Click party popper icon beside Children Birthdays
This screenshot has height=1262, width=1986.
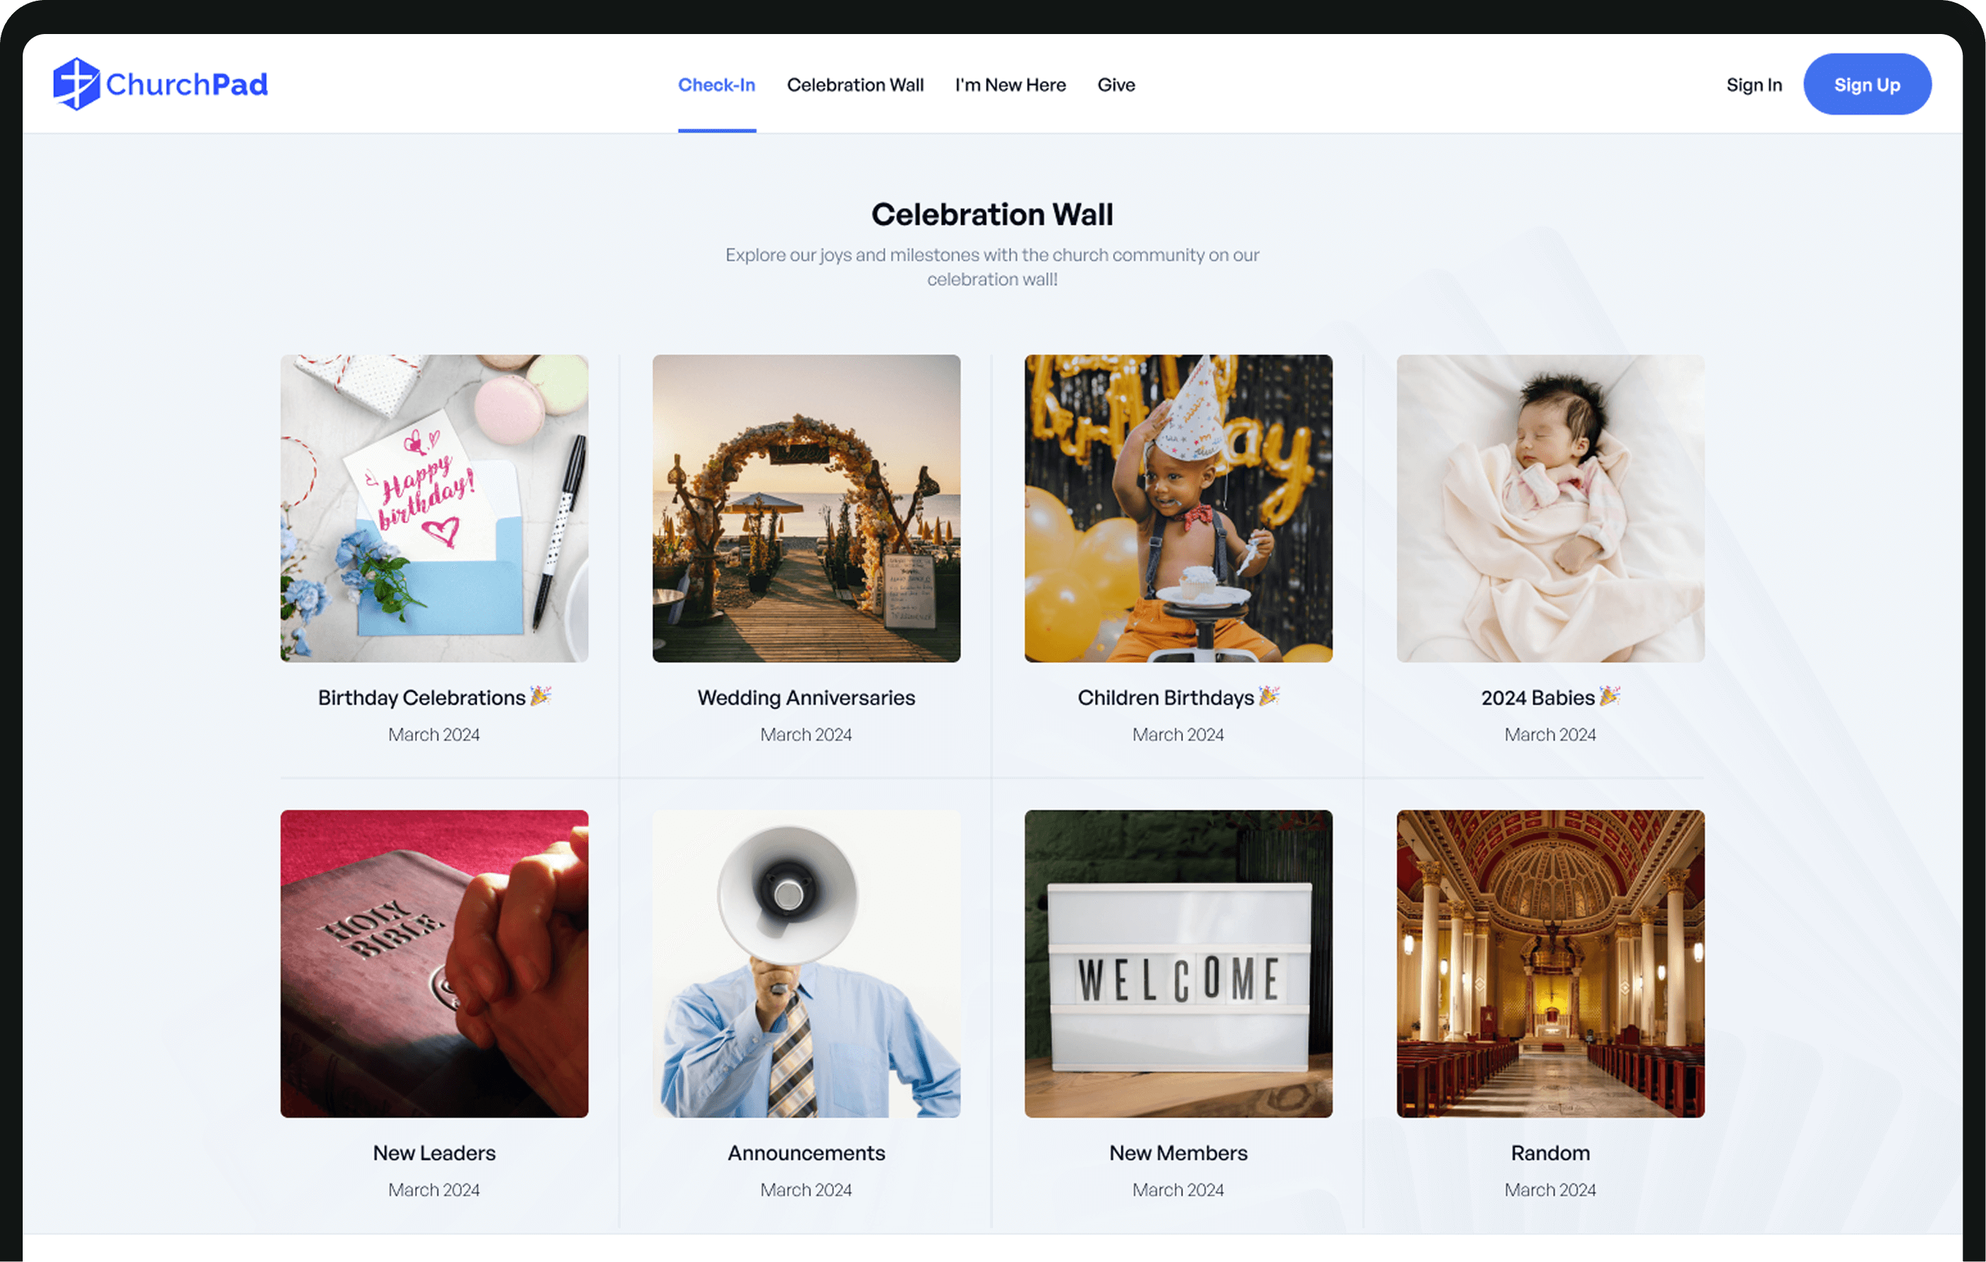tap(1268, 696)
